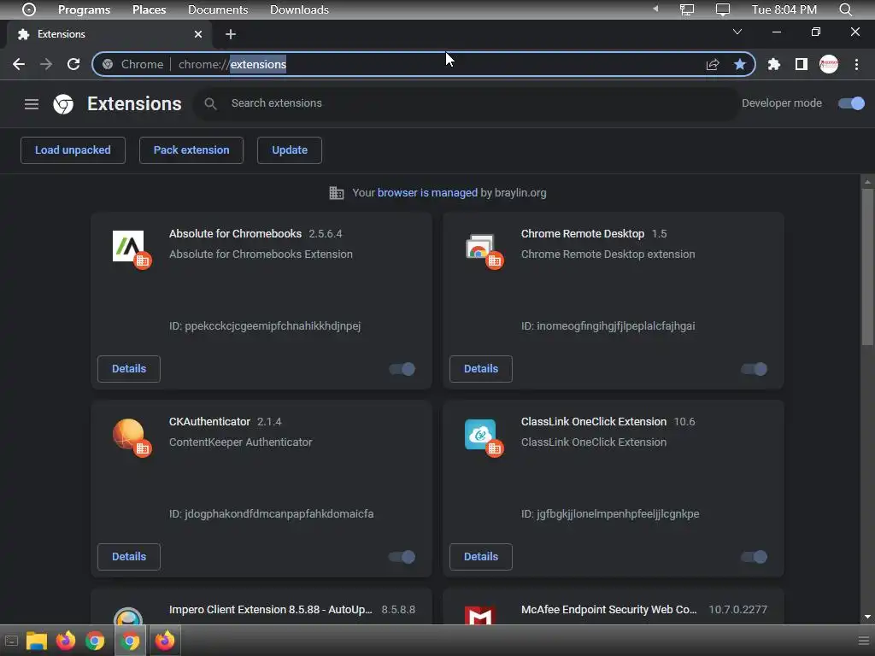Open the tab search dropdown chevron
This screenshot has height=656, width=875.
click(x=737, y=32)
